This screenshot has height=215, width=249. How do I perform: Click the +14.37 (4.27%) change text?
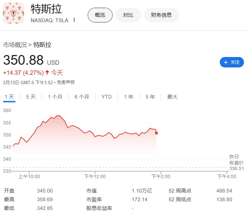23,73
